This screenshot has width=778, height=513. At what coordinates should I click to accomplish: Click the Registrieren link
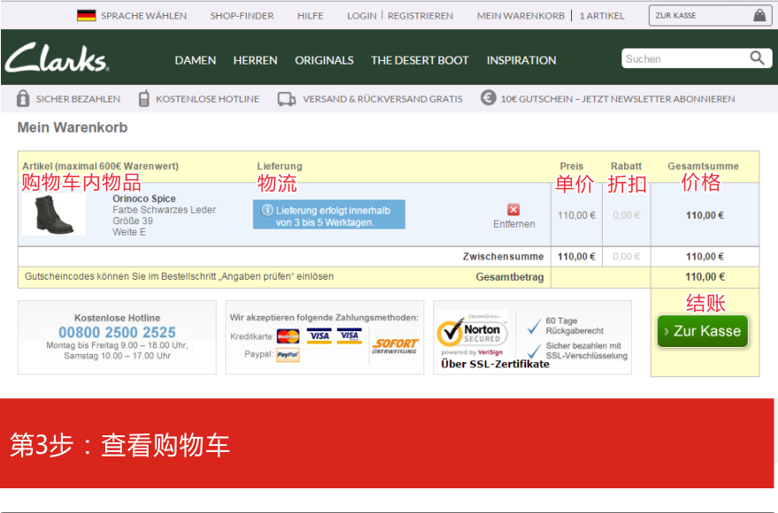pyautogui.click(x=420, y=16)
